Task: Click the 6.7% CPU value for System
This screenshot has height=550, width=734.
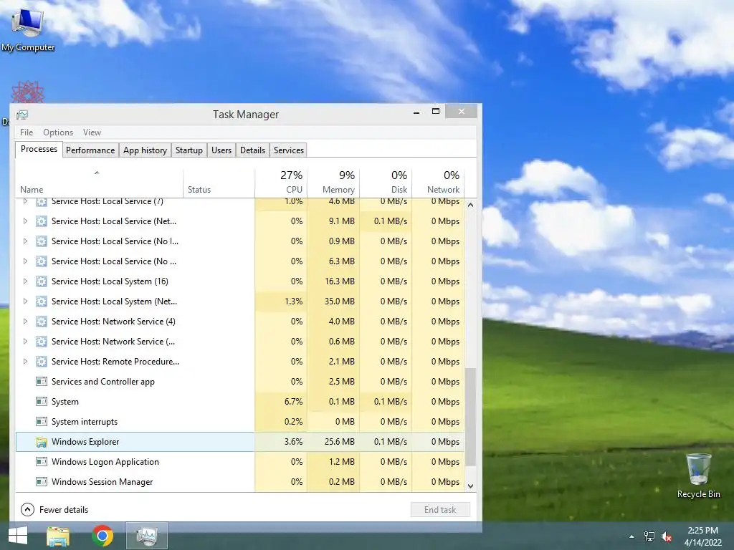Action: (x=293, y=402)
